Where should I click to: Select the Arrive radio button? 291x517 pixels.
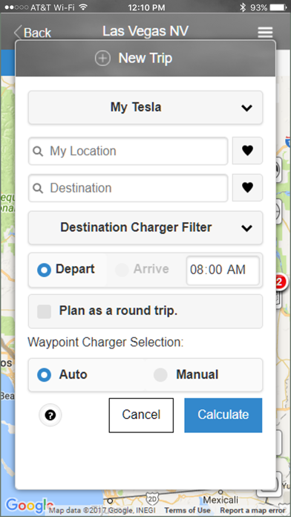[x=122, y=270]
